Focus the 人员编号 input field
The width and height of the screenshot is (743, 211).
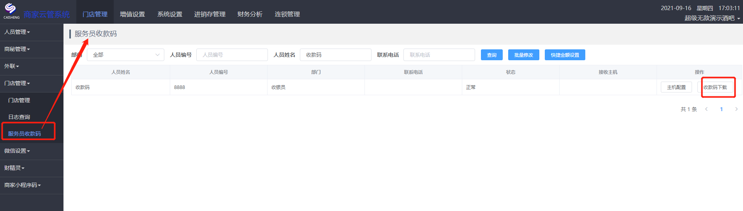(232, 55)
